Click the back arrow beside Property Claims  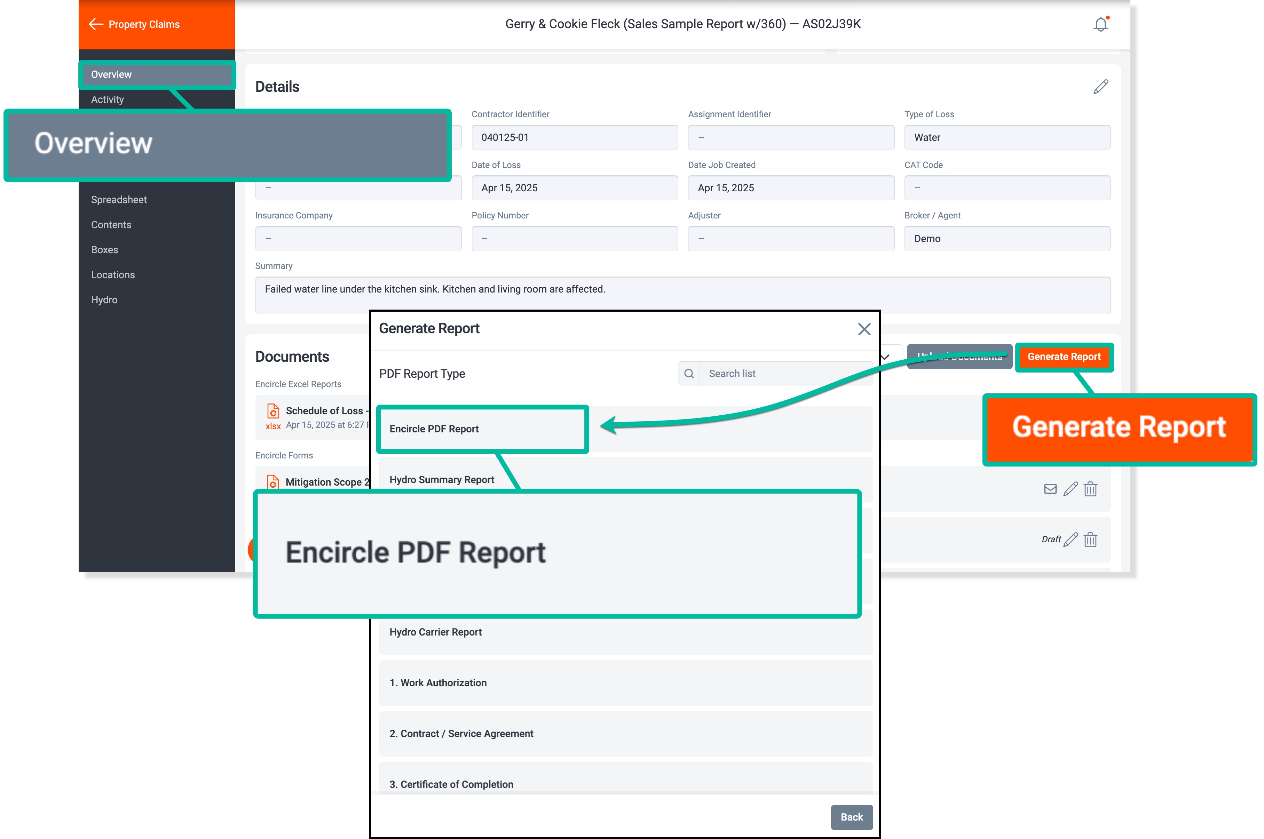(96, 24)
